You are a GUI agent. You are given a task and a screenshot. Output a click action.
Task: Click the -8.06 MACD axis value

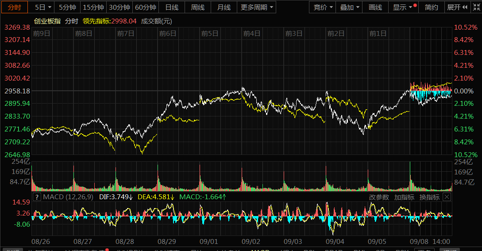click(x=22, y=224)
